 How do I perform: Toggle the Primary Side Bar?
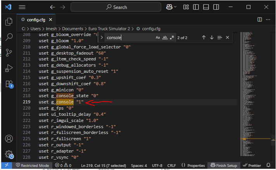[x=196, y=7]
